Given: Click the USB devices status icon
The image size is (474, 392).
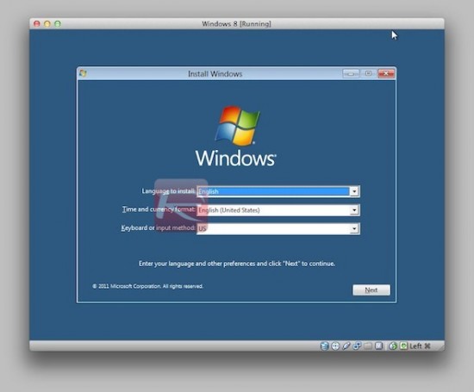Looking at the screenshot, I should pos(346,345).
